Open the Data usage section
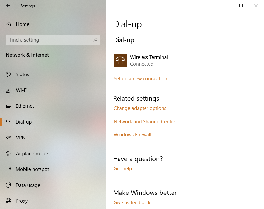 (28, 185)
